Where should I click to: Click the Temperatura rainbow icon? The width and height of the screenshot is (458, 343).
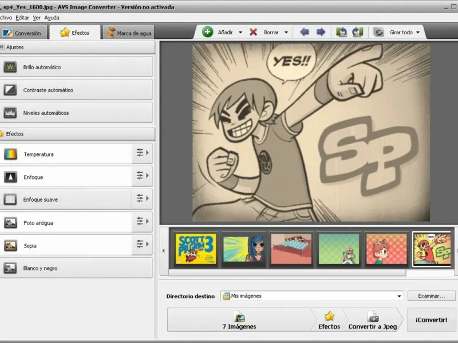(x=10, y=154)
